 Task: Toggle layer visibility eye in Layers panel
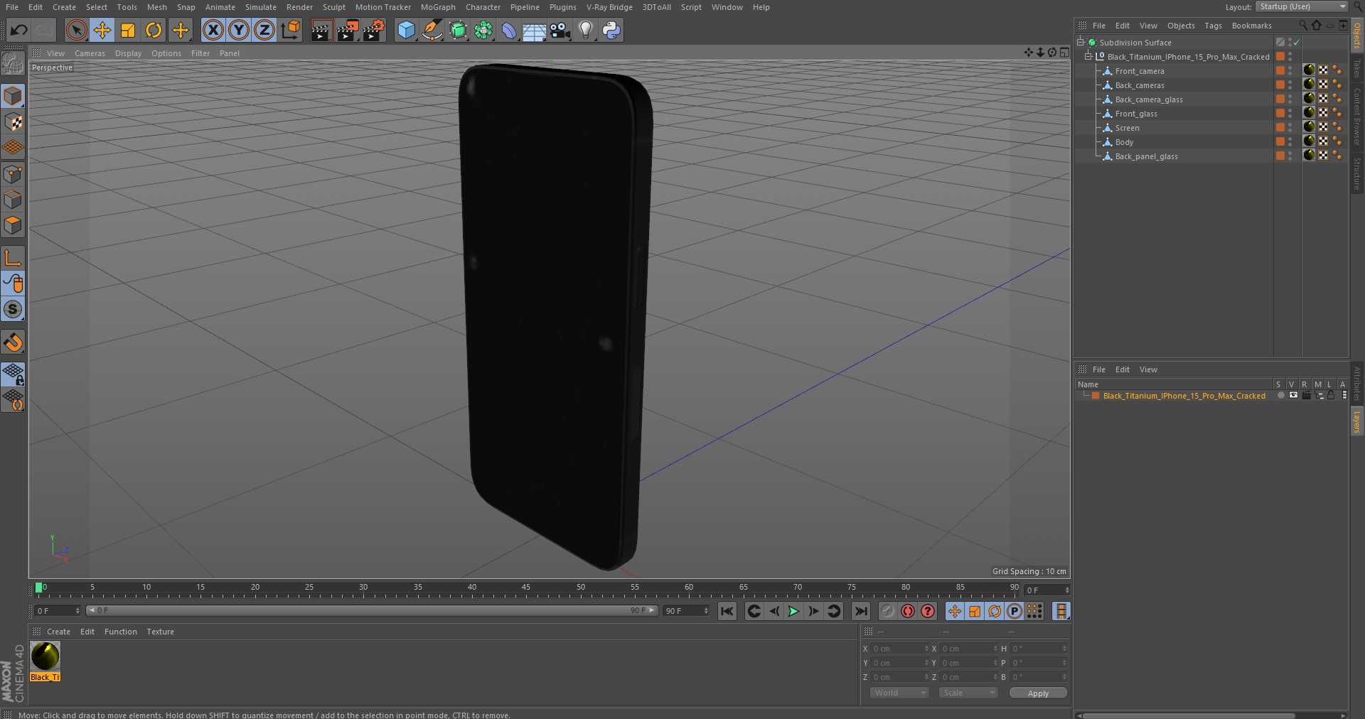1293,395
